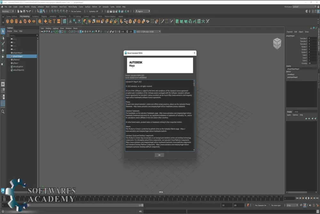Open the File menu
Screen dimensions: 320x214
coord(6,7)
